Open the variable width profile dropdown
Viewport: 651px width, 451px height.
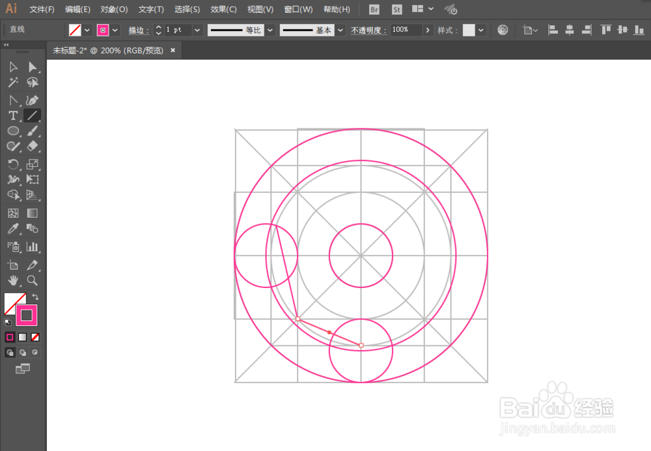coord(270,29)
